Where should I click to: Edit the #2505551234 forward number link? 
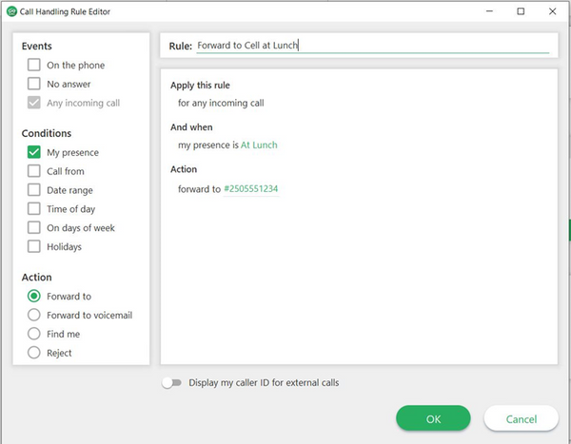[250, 189]
